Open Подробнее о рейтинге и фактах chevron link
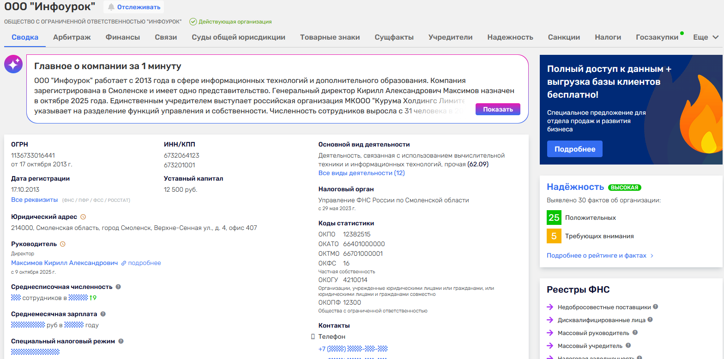The width and height of the screenshot is (724, 359). click(600, 255)
